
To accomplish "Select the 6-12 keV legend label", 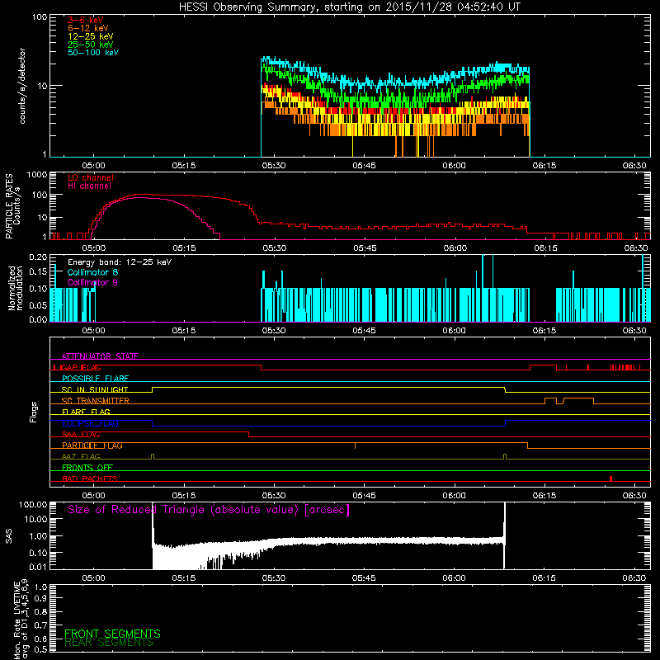I will tap(87, 28).
